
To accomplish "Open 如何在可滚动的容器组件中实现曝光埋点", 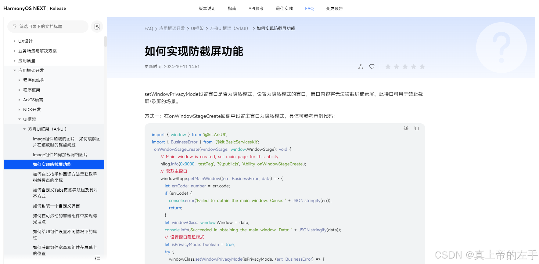I will click(65, 219).
